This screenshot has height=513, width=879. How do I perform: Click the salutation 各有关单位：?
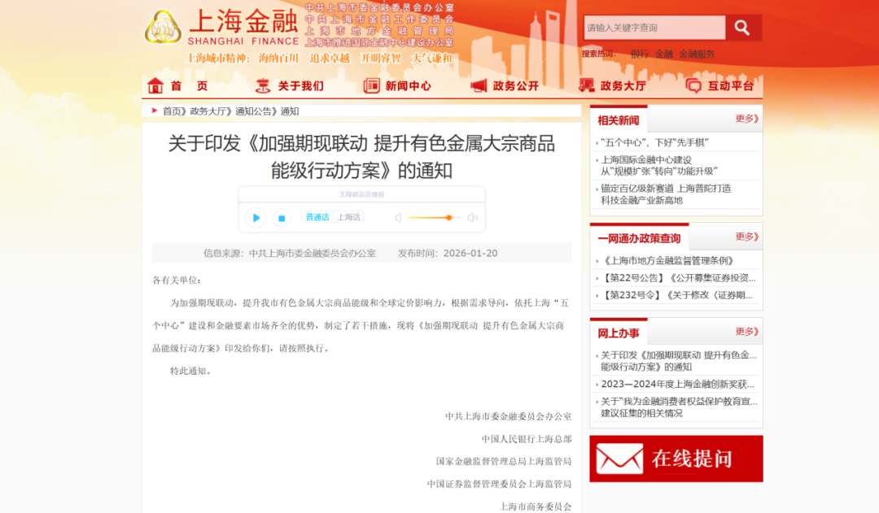pyautogui.click(x=177, y=280)
